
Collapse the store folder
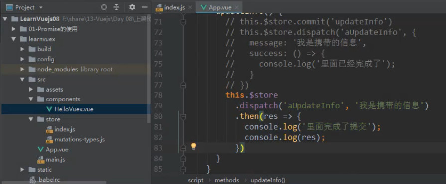click(31, 119)
